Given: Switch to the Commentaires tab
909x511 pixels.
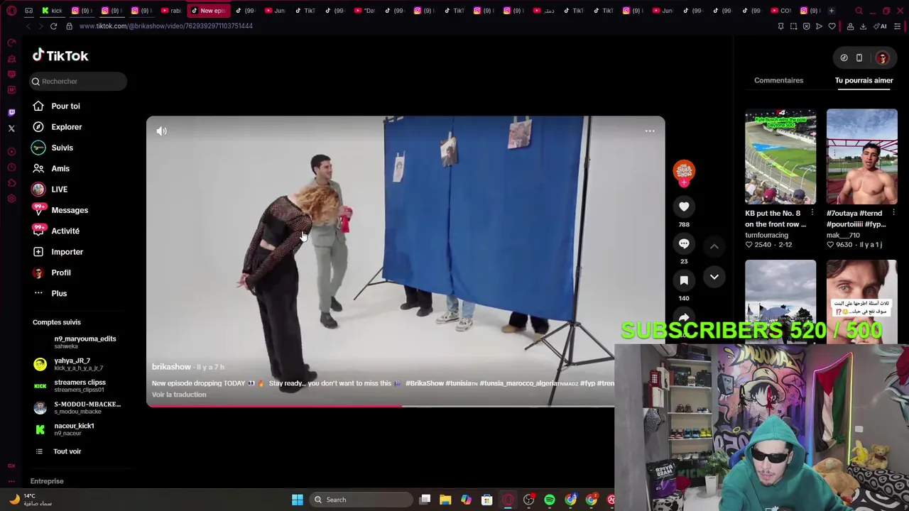Looking at the screenshot, I should [778, 80].
